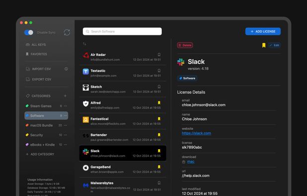The height and width of the screenshot is (196, 307).
Task: Select license key slk7890abc
Action: [x=192, y=147]
